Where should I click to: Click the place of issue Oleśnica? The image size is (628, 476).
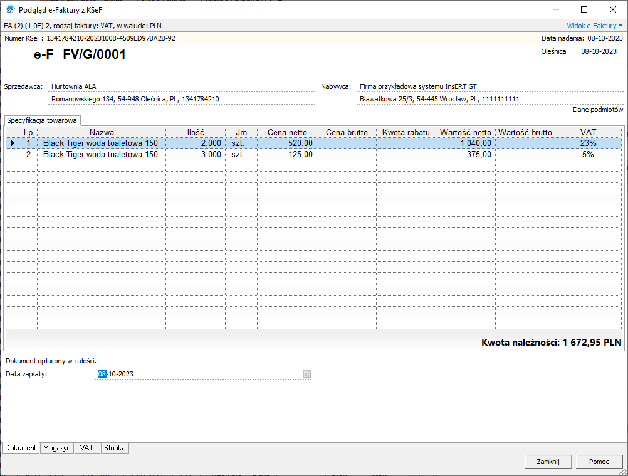coord(553,51)
